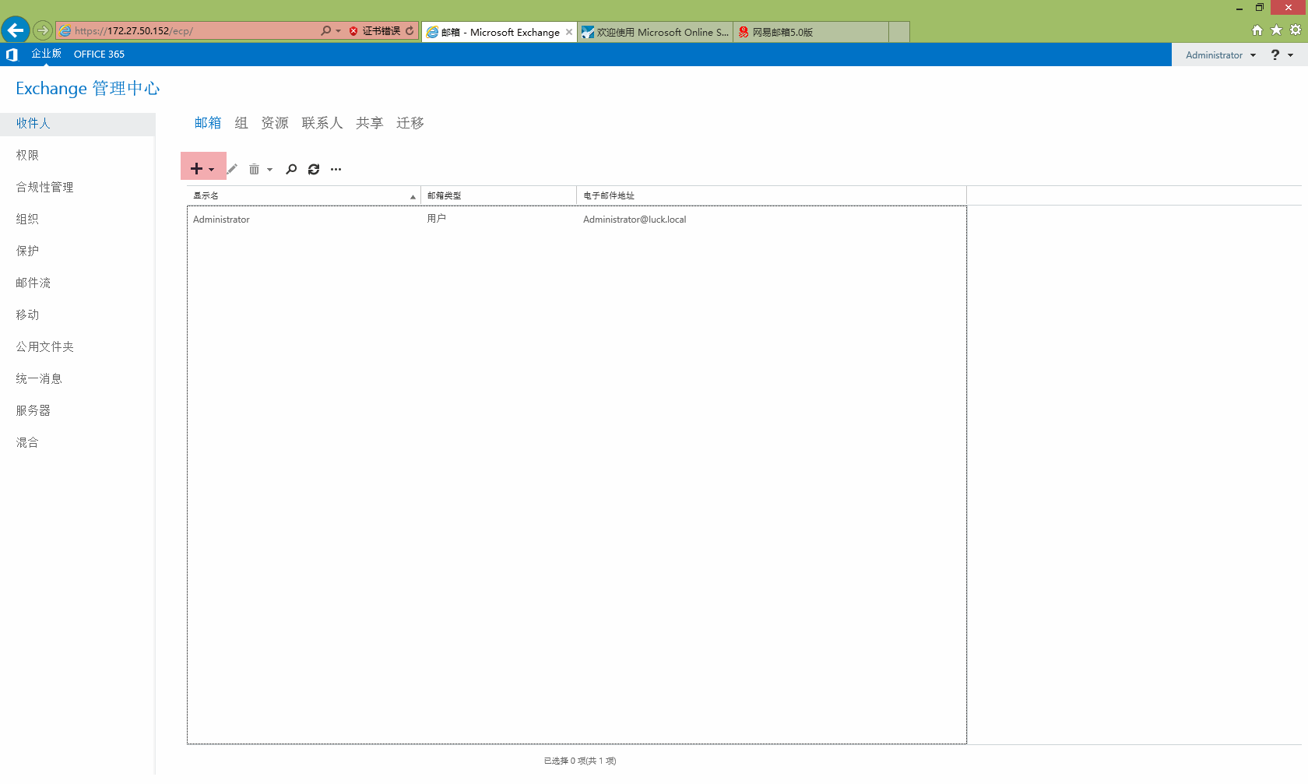Open the address bar autocomplete dropdown arrow
The height and width of the screenshot is (784, 1308).
click(x=338, y=31)
